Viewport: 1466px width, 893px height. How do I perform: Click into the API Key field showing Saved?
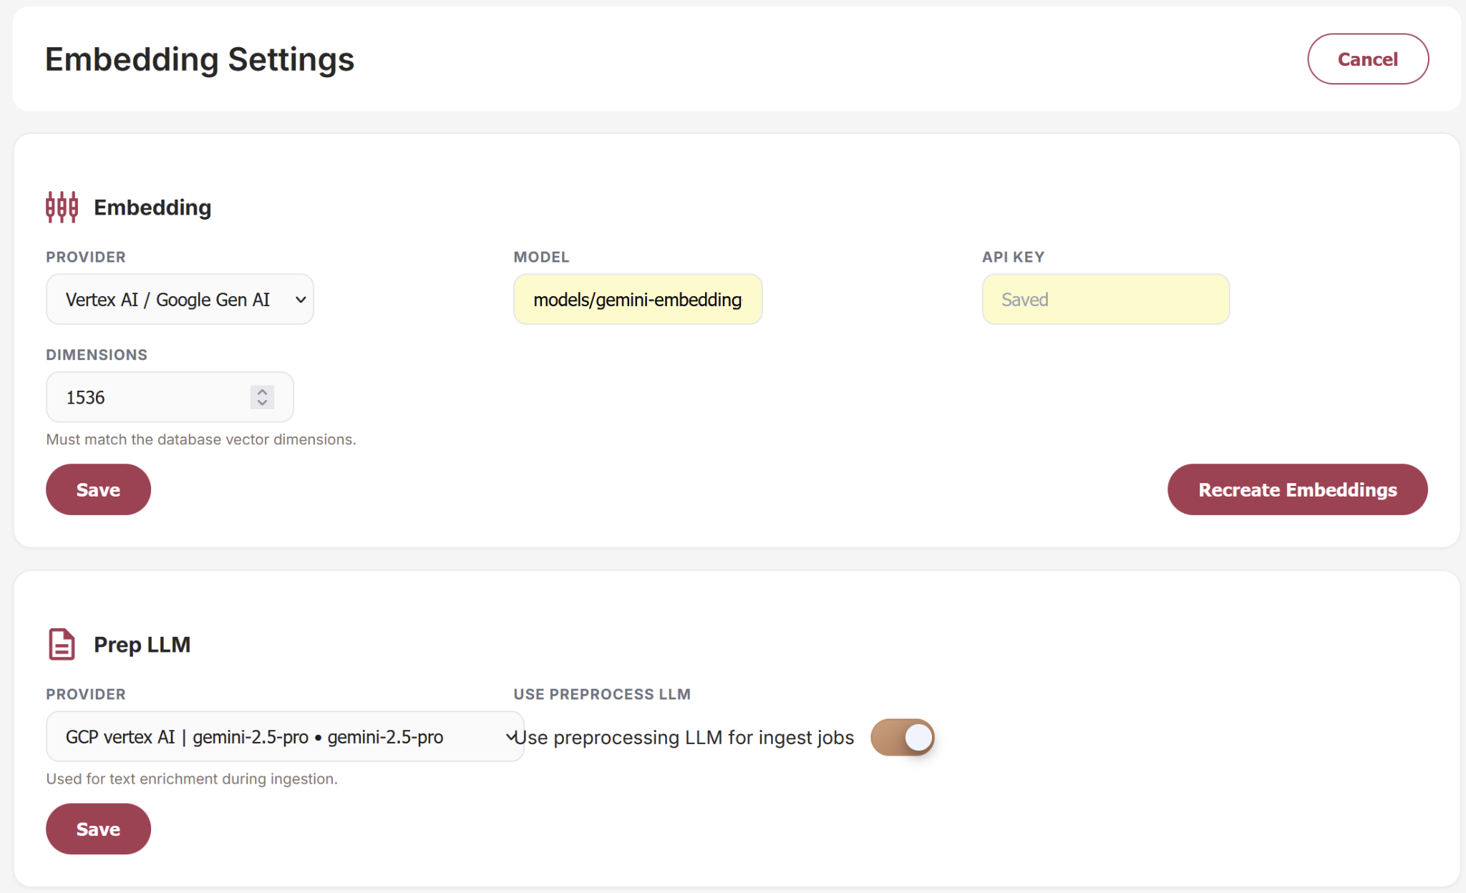click(x=1106, y=299)
